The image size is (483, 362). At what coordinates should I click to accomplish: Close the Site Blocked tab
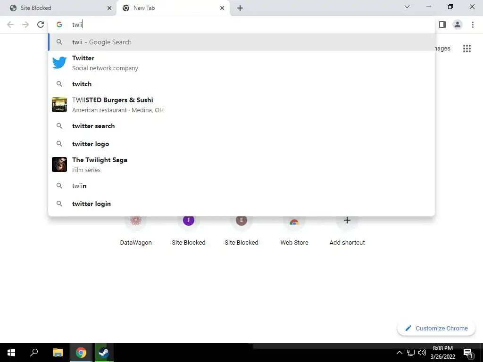(x=109, y=8)
